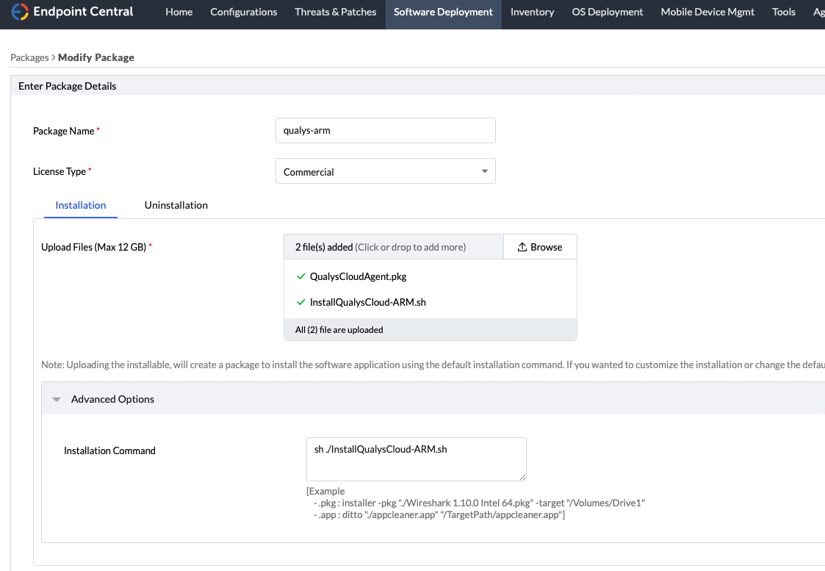Collapse the Advanced Options section

coord(57,398)
